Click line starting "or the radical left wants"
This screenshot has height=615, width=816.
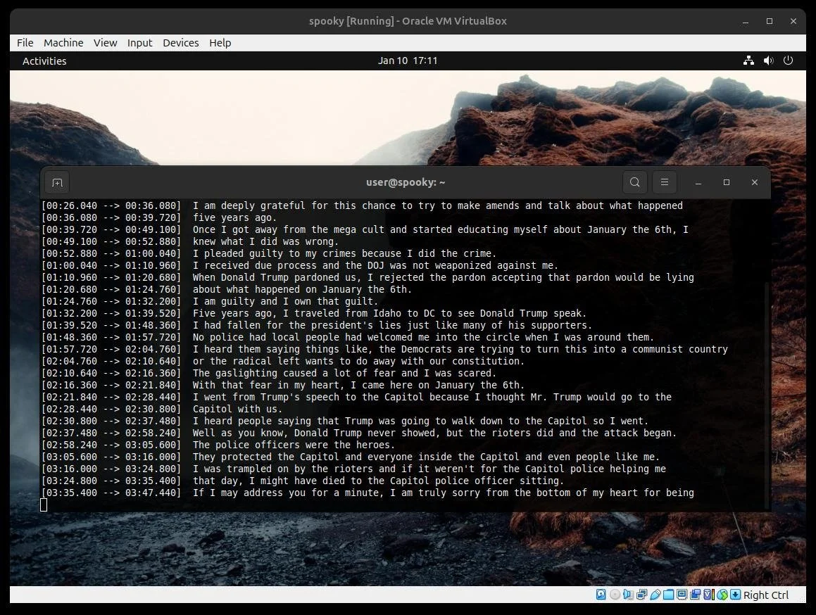[x=358, y=361]
